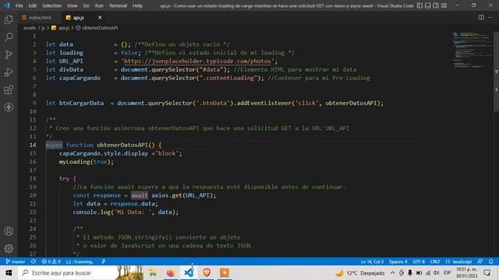Screen dimensions: 499x280
Task: Click the Scanning status bar item
Action: (x=80, y=261)
